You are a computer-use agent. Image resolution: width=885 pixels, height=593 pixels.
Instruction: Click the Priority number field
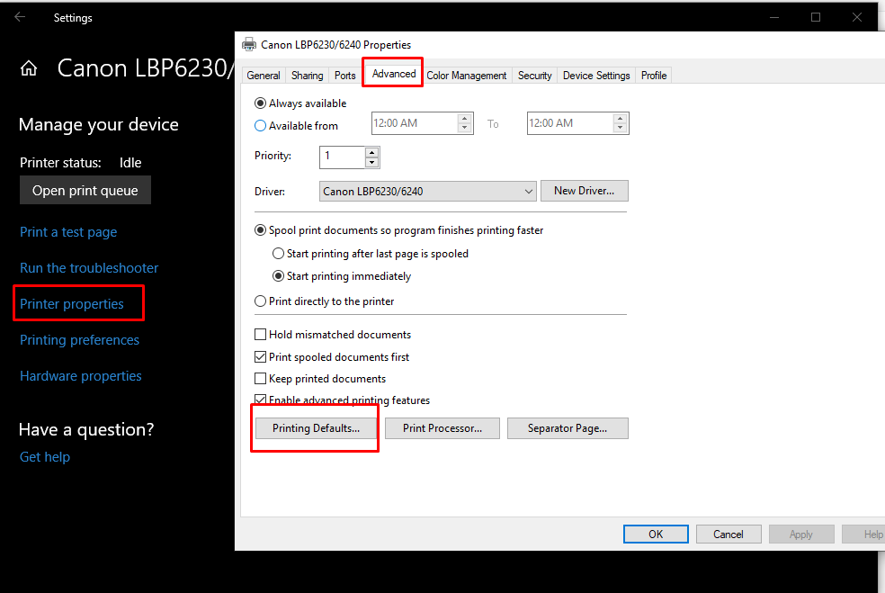pyautogui.click(x=343, y=157)
